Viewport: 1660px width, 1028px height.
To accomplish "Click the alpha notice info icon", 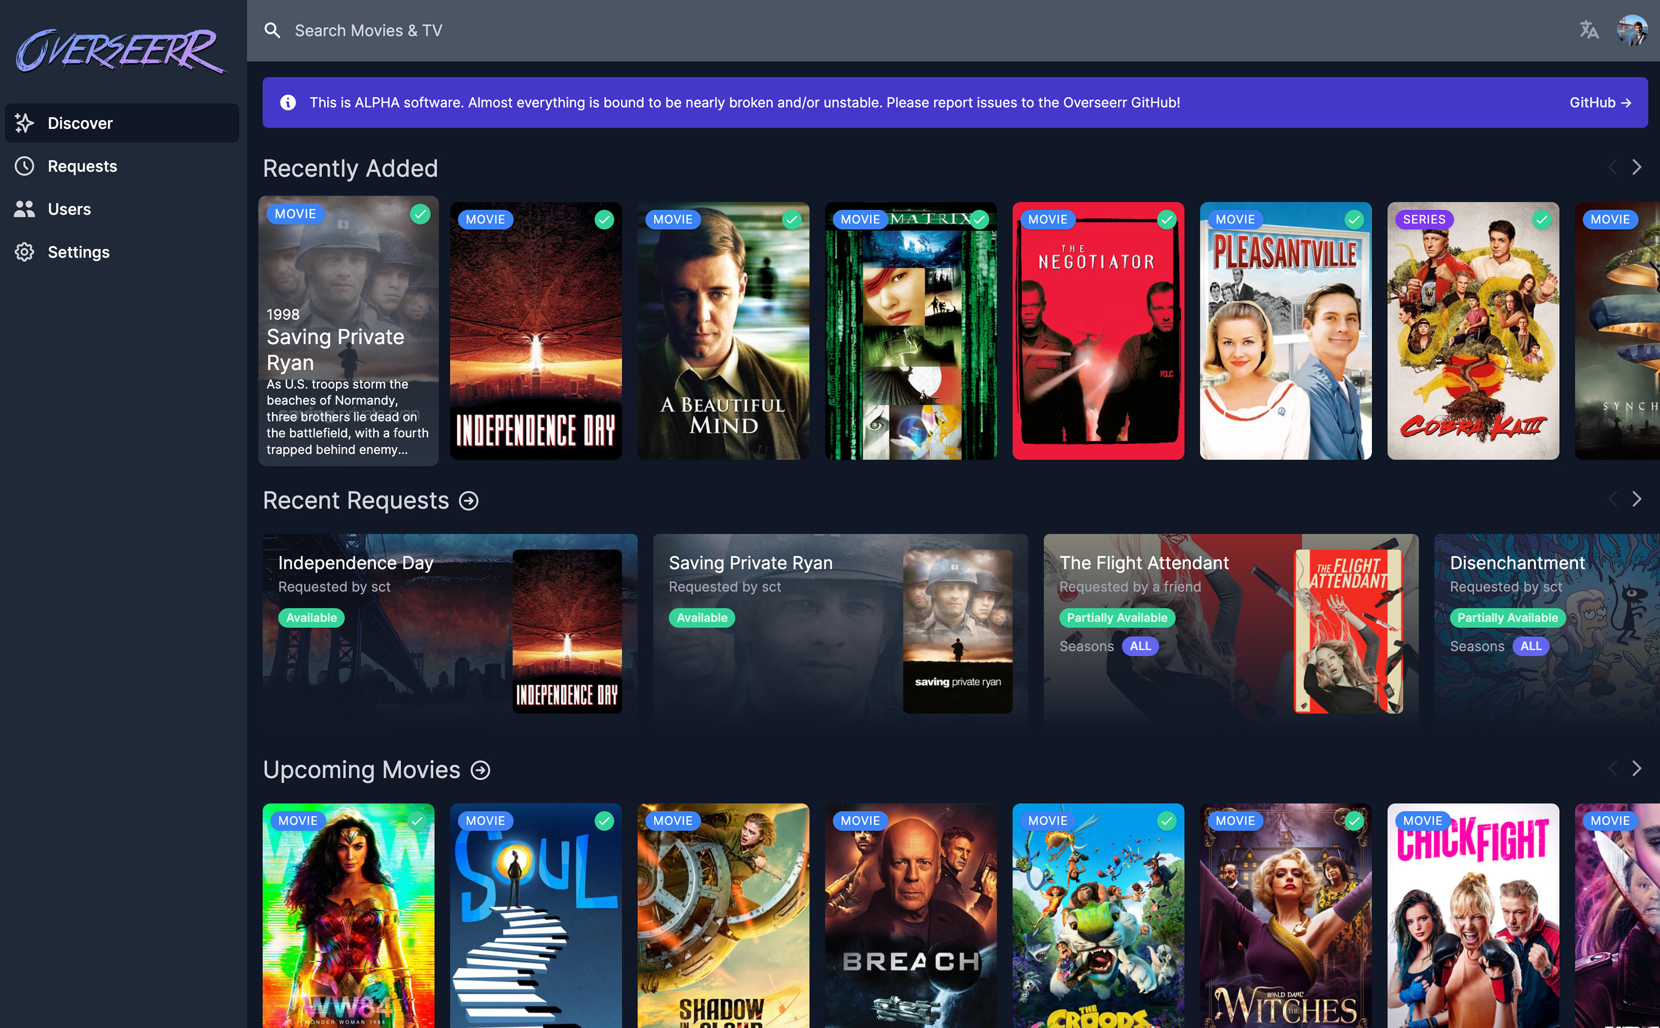I will pos(288,103).
